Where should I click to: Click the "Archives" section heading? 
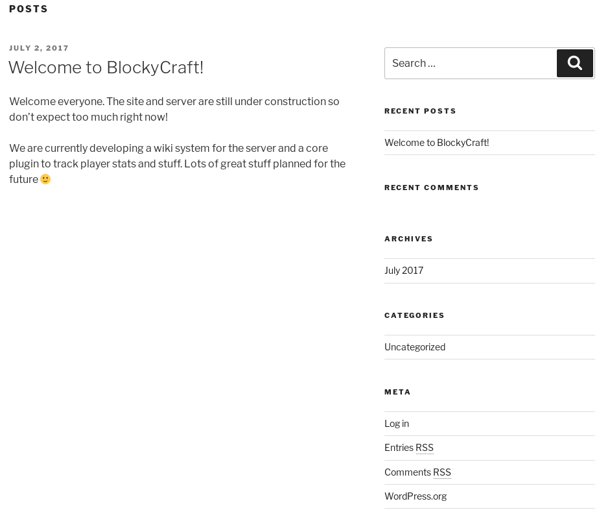(408, 239)
